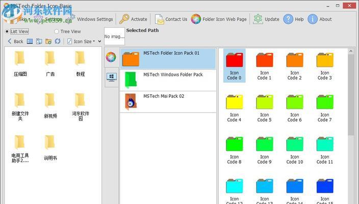Select the 电商工具助手2 folder

[20, 149]
